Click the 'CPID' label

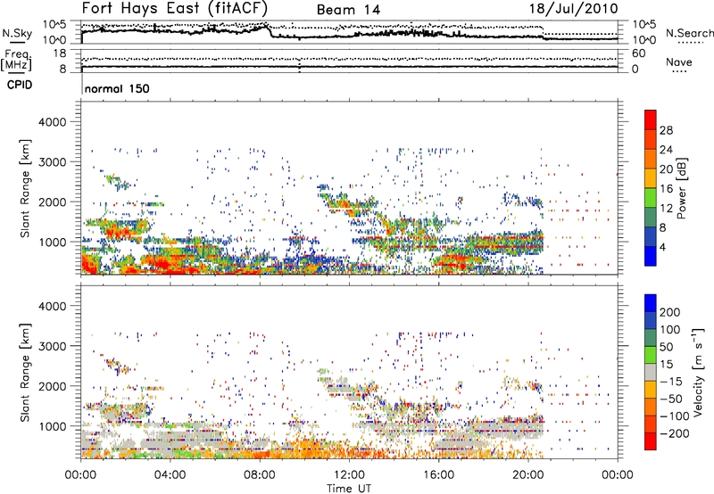(x=20, y=85)
